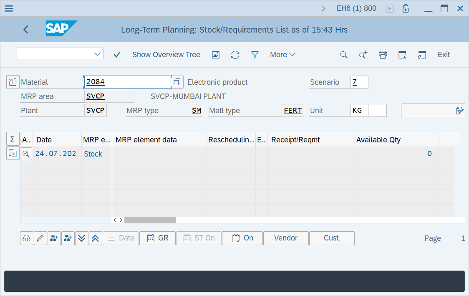Open the More menu
The height and width of the screenshot is (296, 469).
(282, 55)
